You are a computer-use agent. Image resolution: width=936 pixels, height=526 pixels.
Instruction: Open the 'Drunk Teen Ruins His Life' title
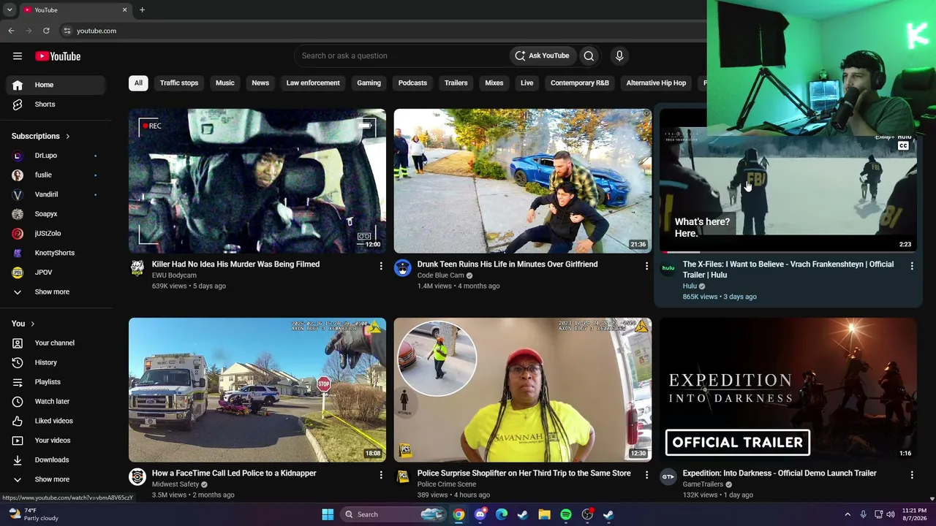[507, 264]
